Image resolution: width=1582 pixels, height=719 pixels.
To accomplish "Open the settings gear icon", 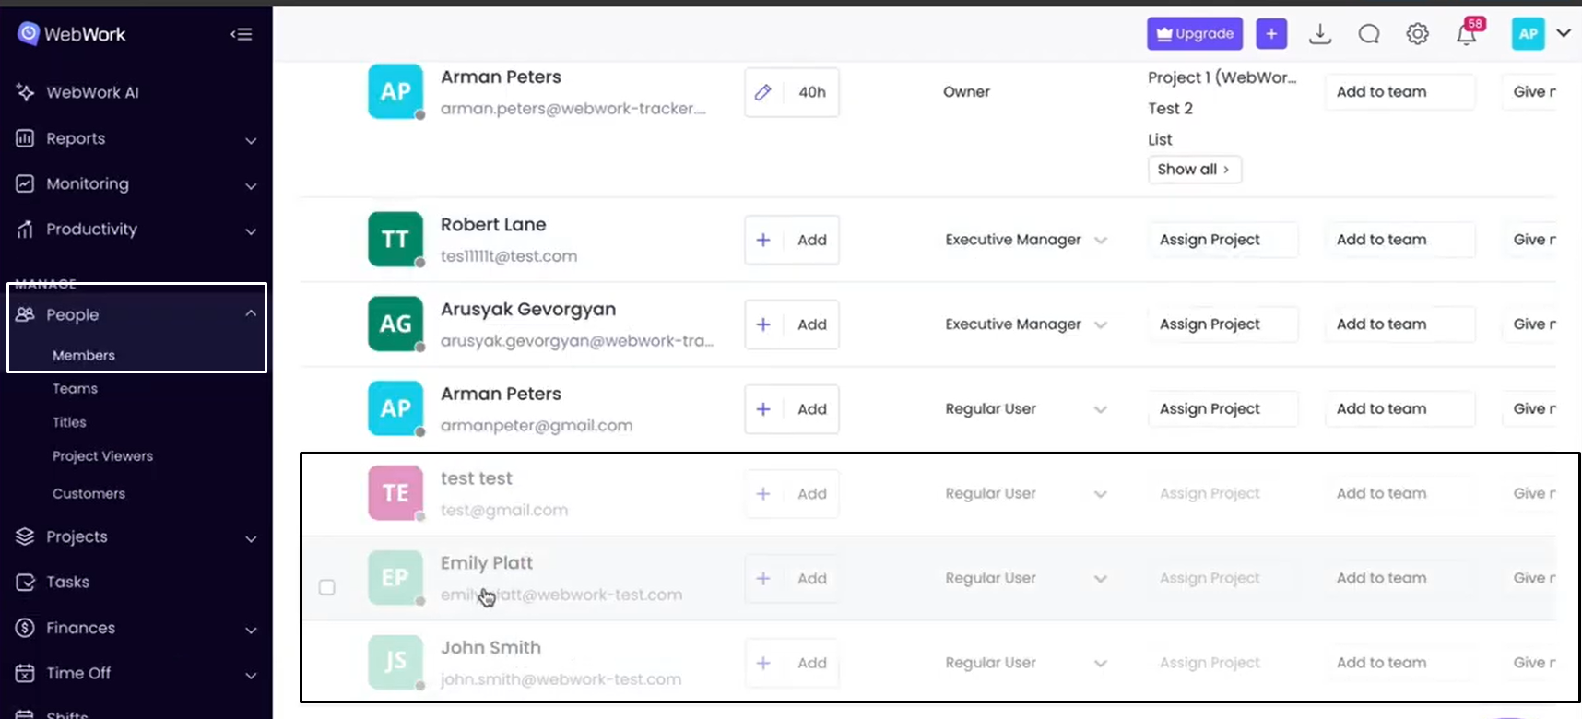I will [1417, 34].
